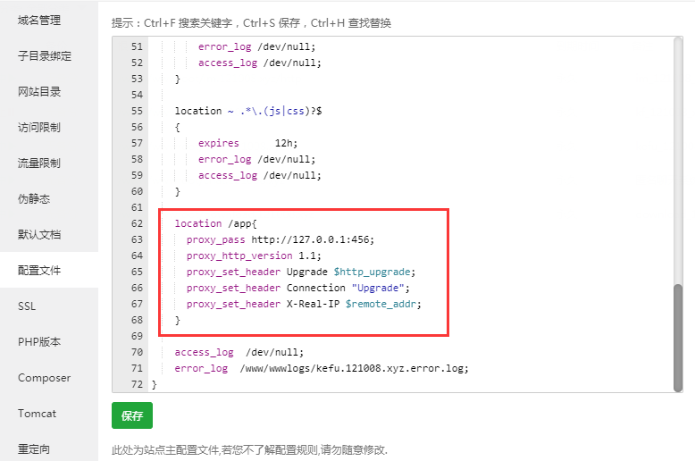695x461 pixels.
Task: Switch to the PHP版本 tab
Action: click(38, 342)
